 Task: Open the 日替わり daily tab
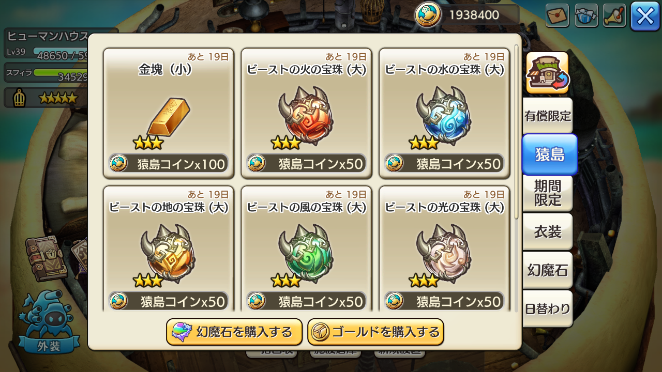[548, 309]
